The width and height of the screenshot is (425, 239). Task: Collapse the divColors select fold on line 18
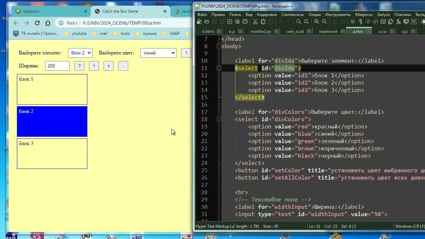click(219, 119)
